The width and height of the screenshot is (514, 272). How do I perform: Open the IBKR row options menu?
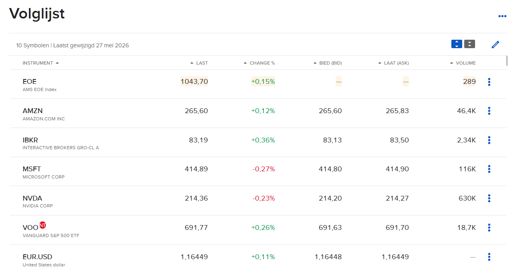click(489, 140)
